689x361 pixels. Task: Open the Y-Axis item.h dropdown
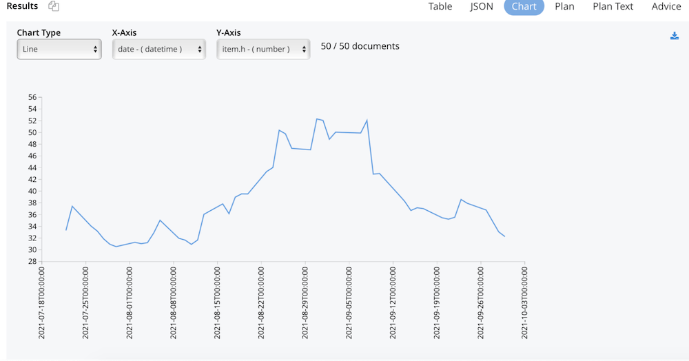point(263,49)
